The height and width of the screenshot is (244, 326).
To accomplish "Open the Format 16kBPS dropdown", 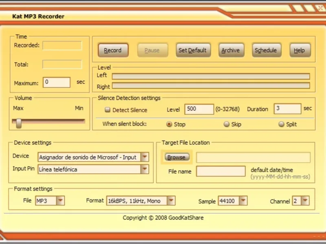I will 171,200.
